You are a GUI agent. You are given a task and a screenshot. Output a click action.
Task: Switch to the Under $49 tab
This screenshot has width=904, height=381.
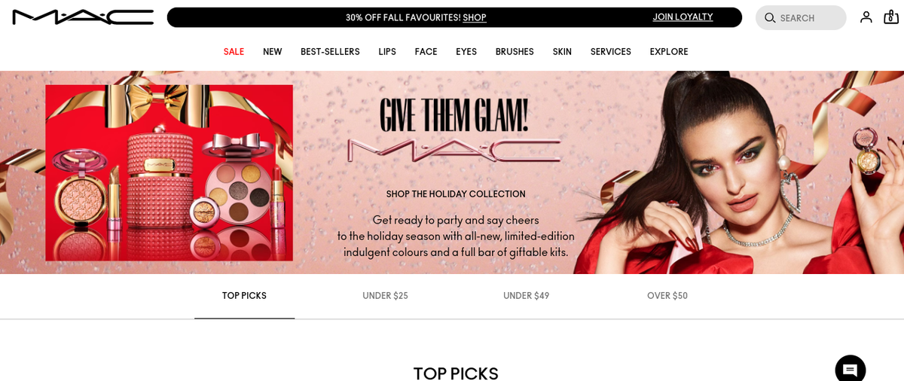point(526,296)
